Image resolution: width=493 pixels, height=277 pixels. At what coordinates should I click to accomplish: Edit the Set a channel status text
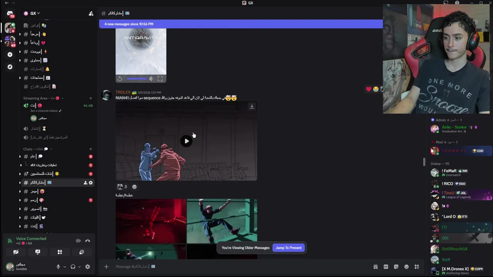45,111
